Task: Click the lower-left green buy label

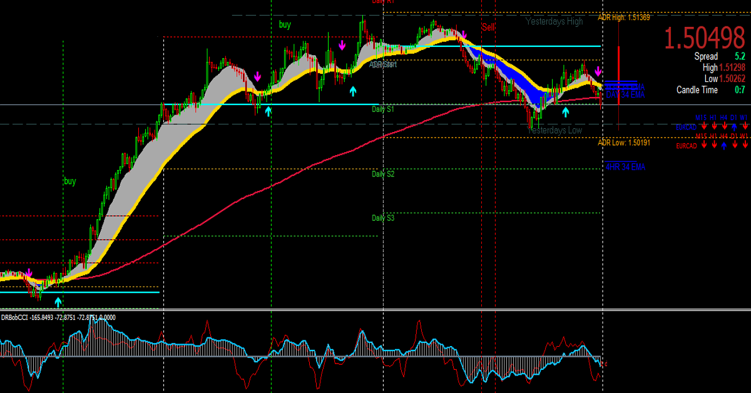Action: pyautogui.click(x=69, y=181)
